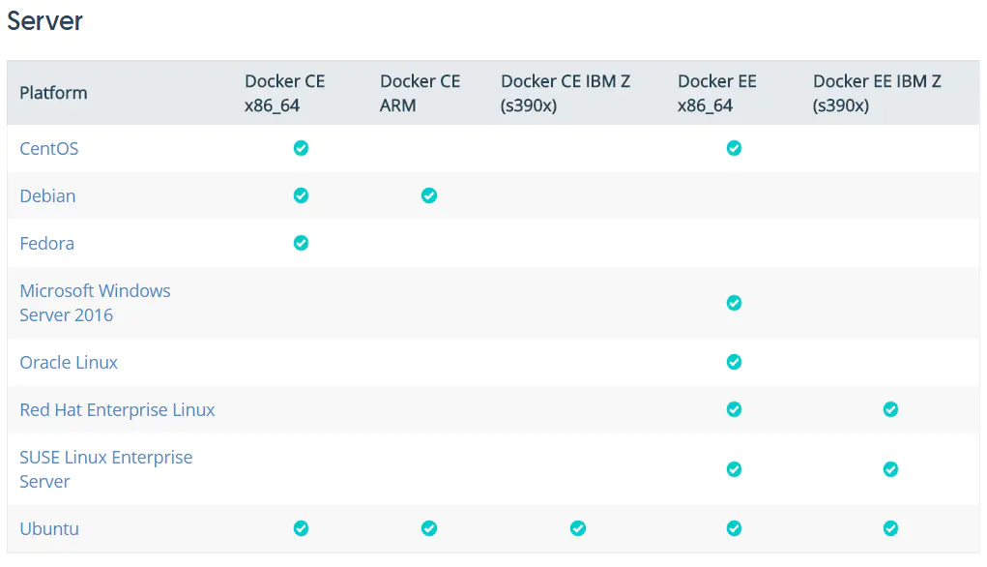Click the Docker EE x86_64 column header
The width and height of the screenshot is (987, 567).
pyautogui.click(x=717, y=93)
